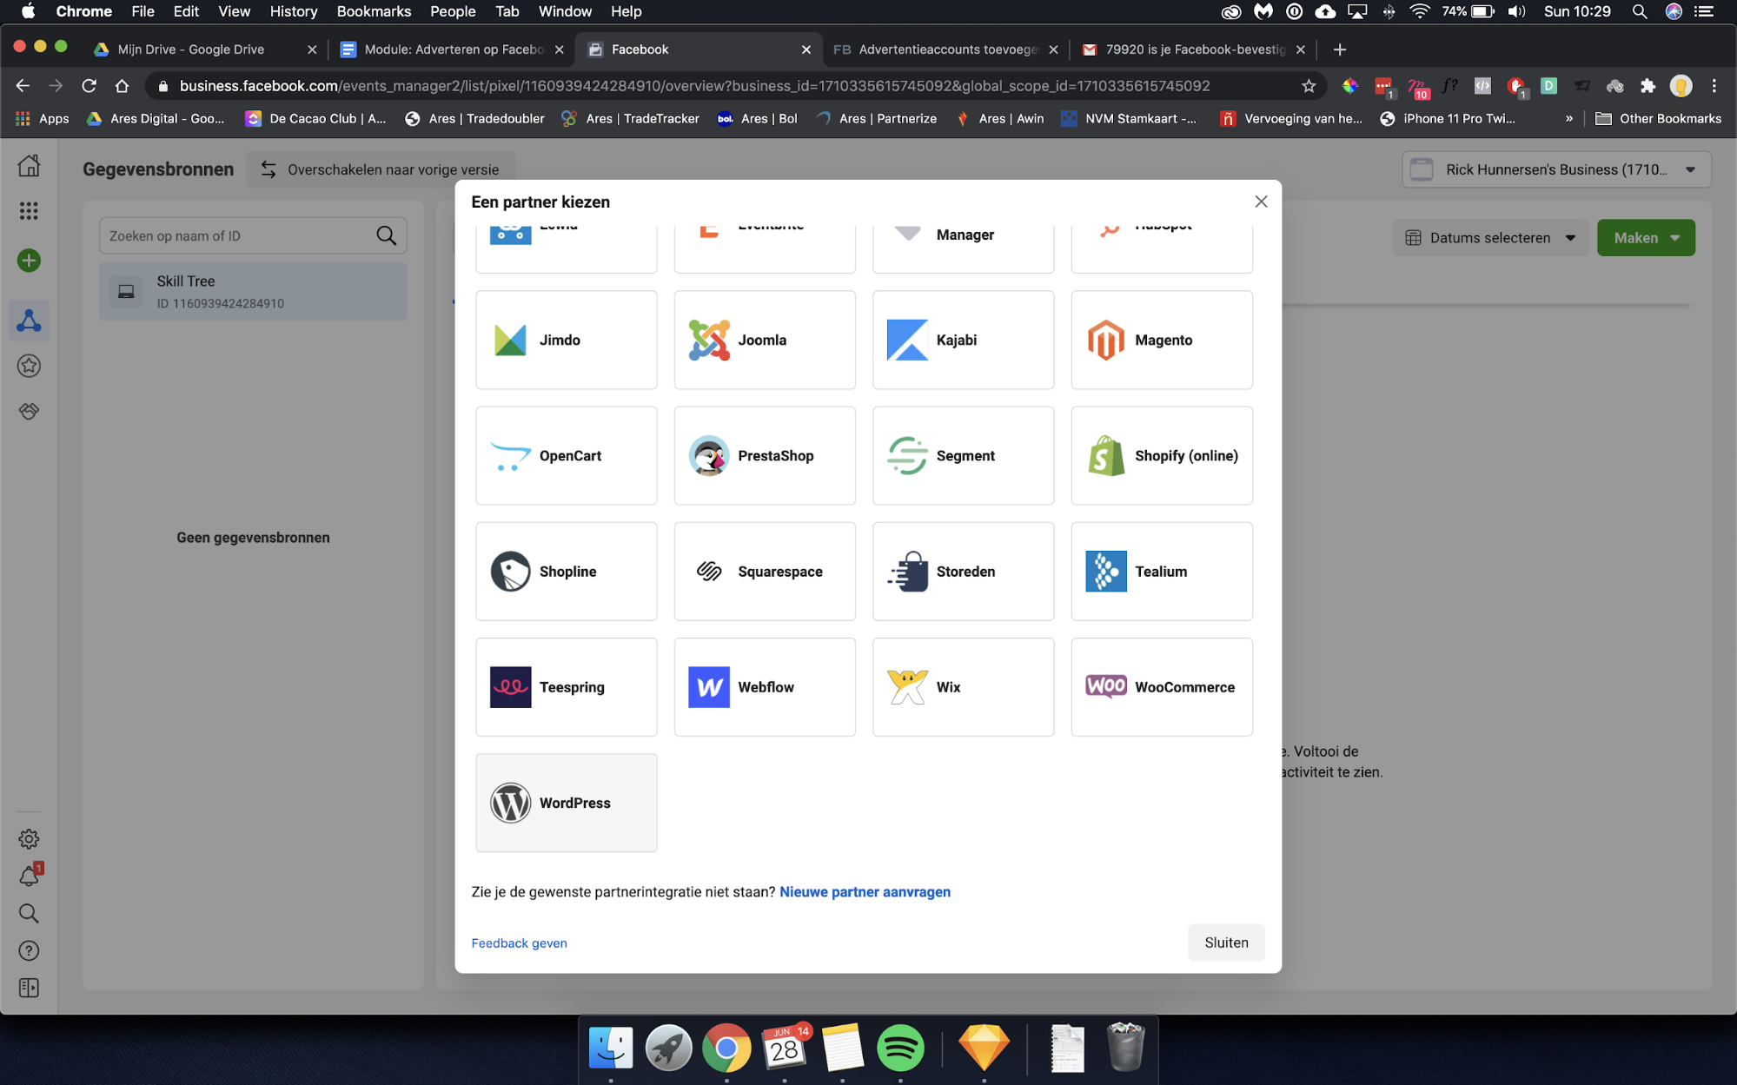Screen dimensions: 1737x1085
Task: Open partner integrations handshake icon
Action: tap(29, 411)
